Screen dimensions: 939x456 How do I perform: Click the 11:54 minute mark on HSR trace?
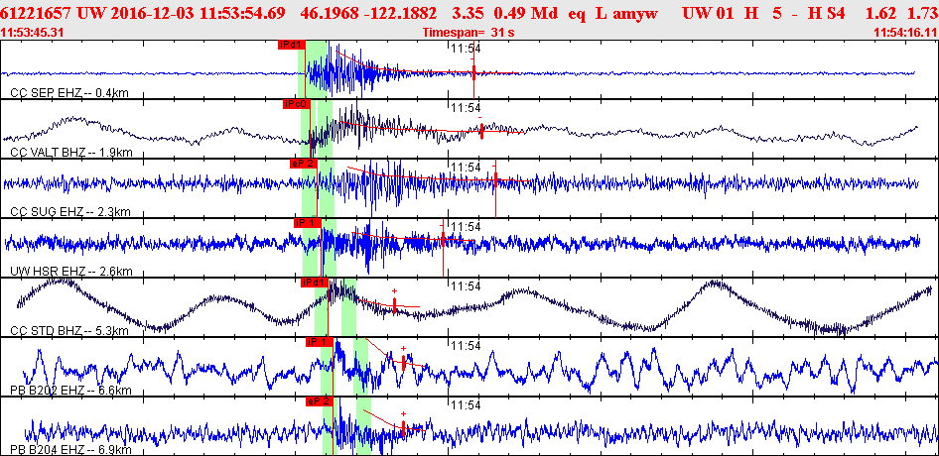[466, 226]
